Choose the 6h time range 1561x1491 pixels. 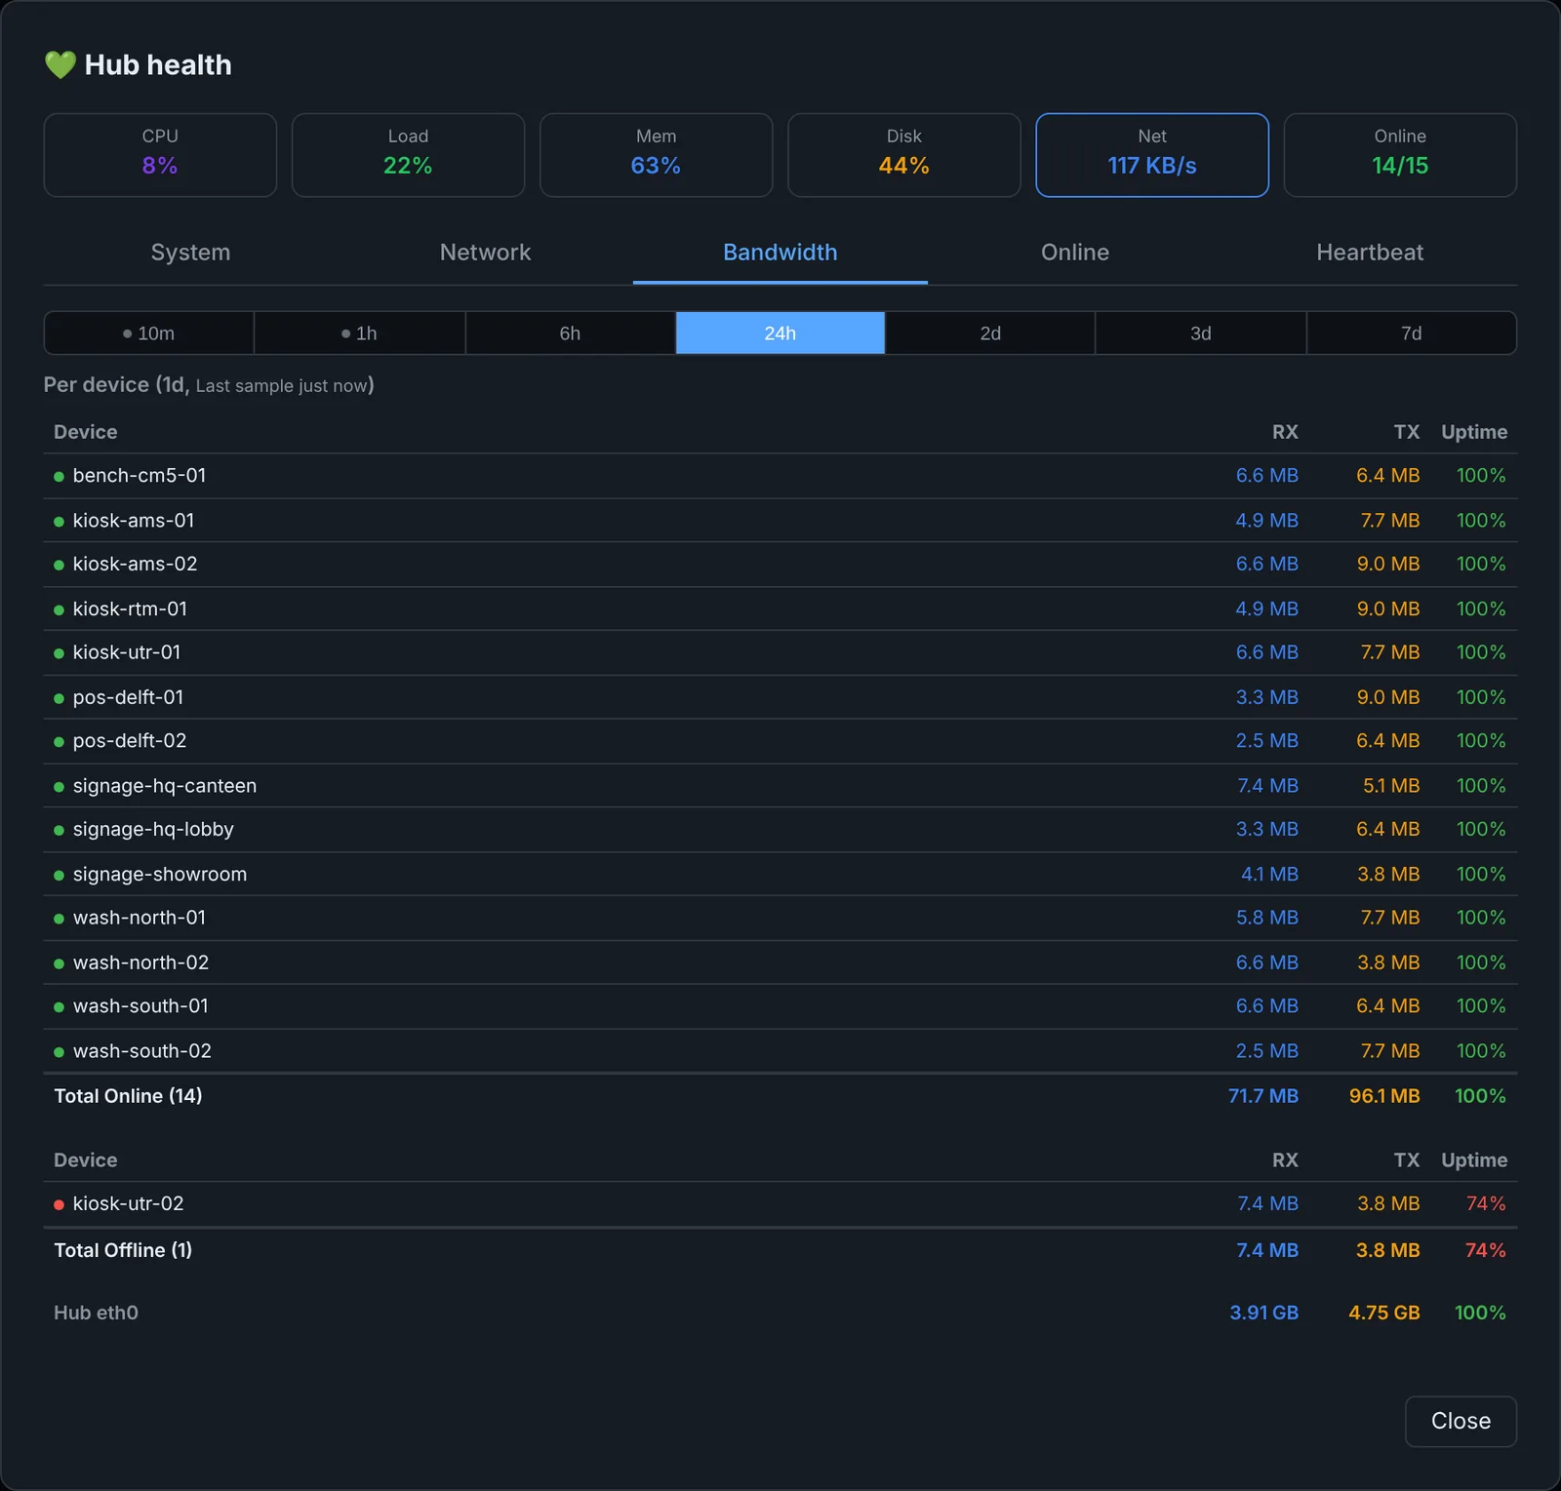(570, 334)
